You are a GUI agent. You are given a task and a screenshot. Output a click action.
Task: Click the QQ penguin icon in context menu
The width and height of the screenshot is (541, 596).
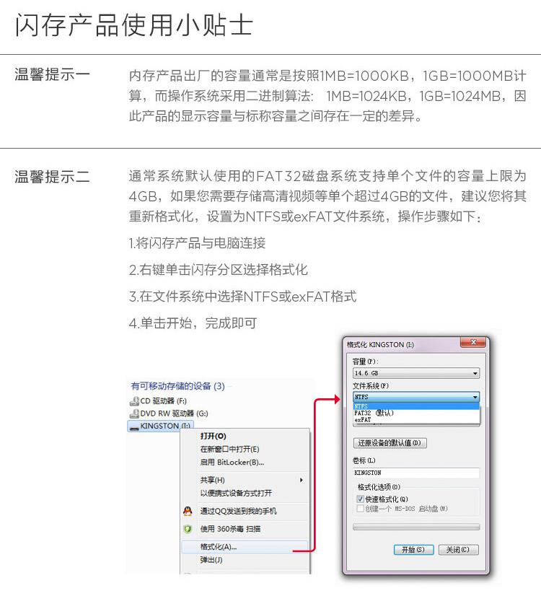188,511
